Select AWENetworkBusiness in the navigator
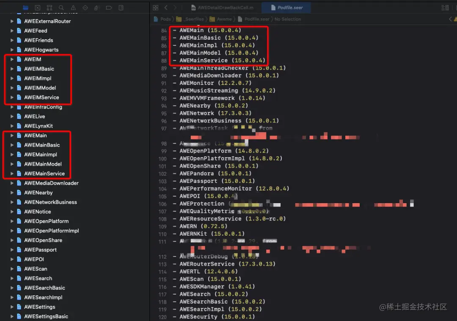 50,202
